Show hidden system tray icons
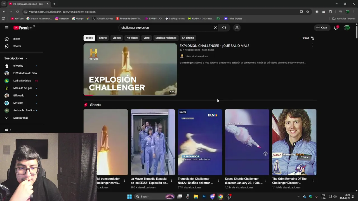Image resolution: width=358 pixels, height=201 pixels. click(x=298, y=197)
